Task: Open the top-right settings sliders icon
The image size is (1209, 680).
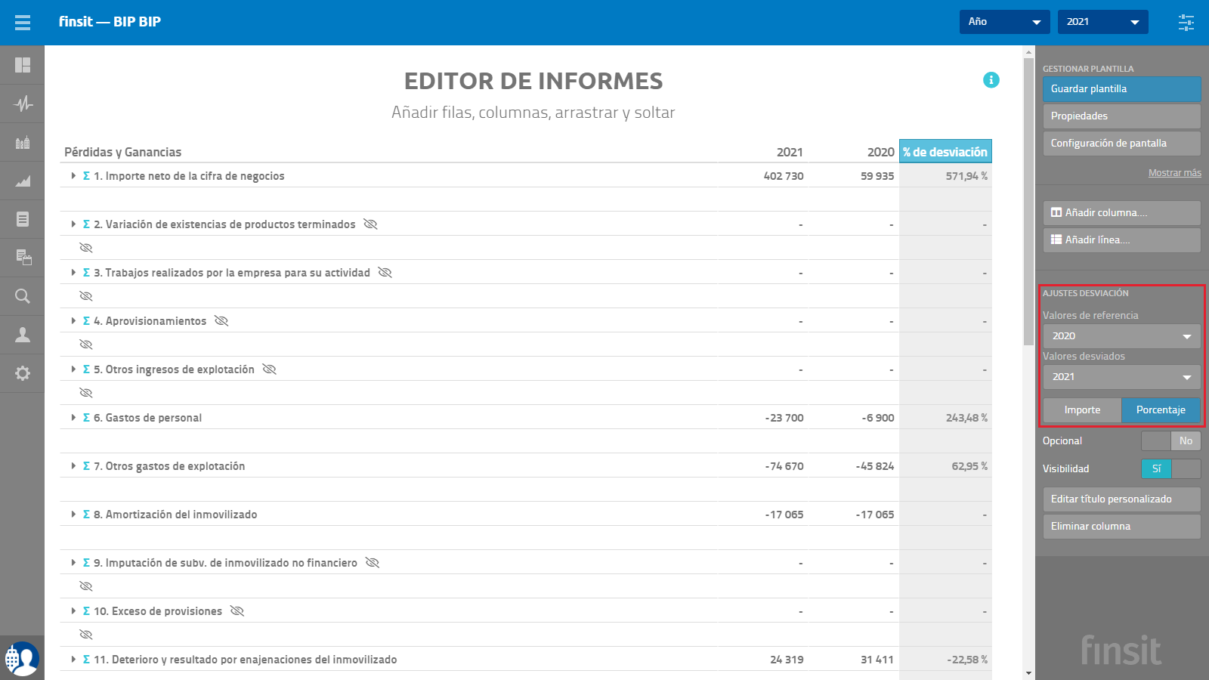Action: [1186, 22]
